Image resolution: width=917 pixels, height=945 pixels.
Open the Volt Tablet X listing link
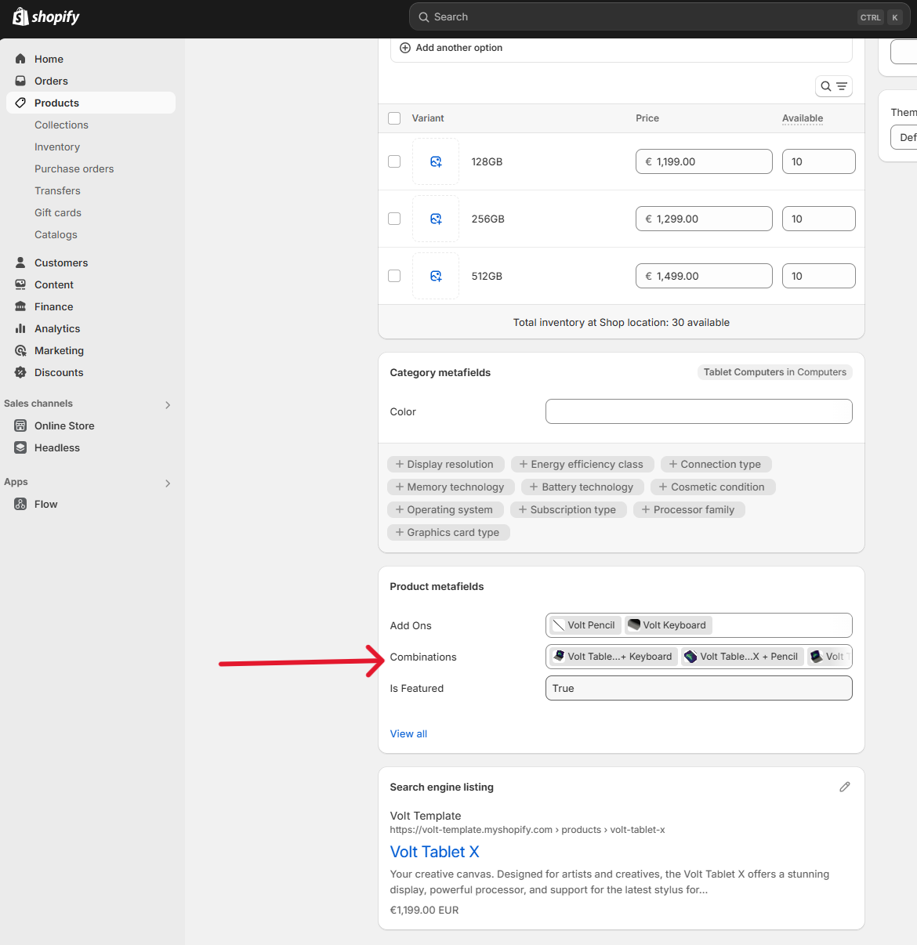(x=434, y=852)
